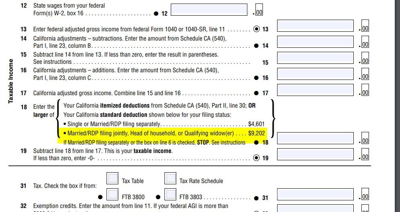Tick the FTB 3803 checkbox
400x212 pixels.
170,194
